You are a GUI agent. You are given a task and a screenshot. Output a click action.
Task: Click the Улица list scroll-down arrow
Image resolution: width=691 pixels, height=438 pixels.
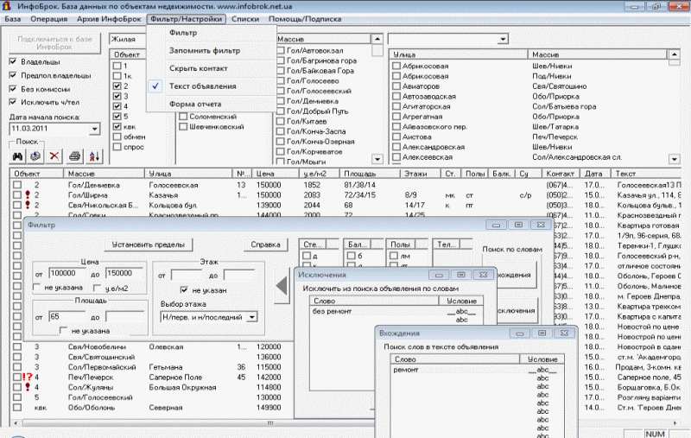point(675,159)
